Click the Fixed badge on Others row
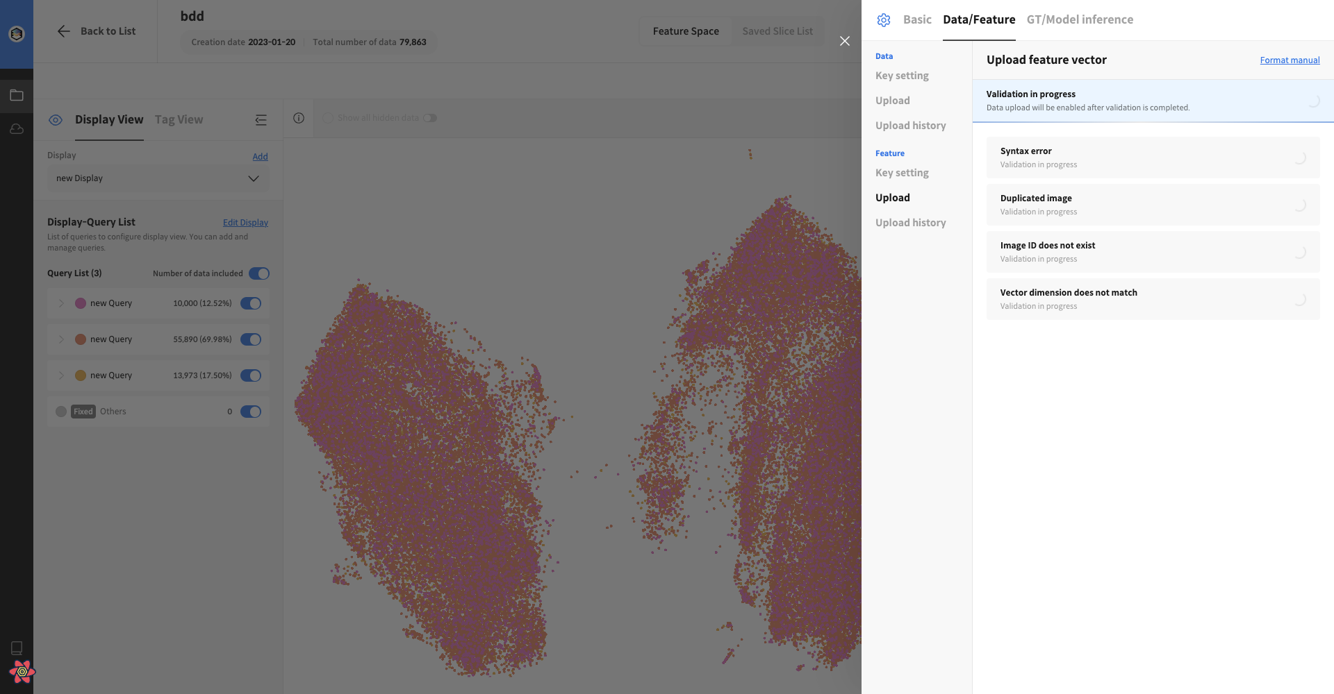1334x694 pixels. click(x=83, y=412)
